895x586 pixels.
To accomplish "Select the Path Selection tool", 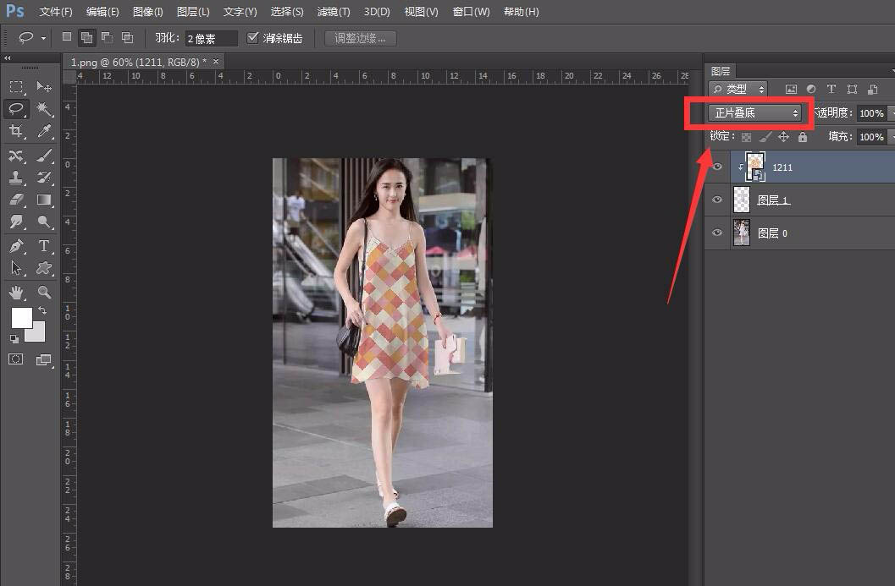I will (x=16, y=268).
